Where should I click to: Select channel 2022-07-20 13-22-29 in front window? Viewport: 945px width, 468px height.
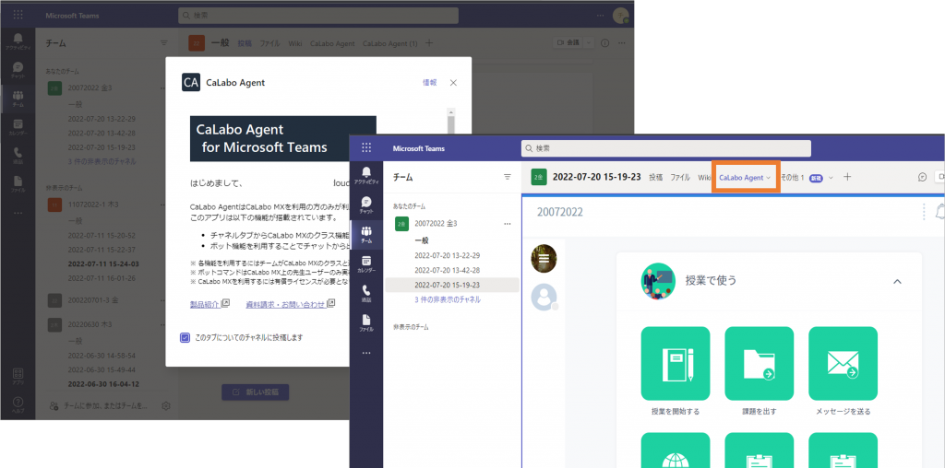click(x=448, y=255)
